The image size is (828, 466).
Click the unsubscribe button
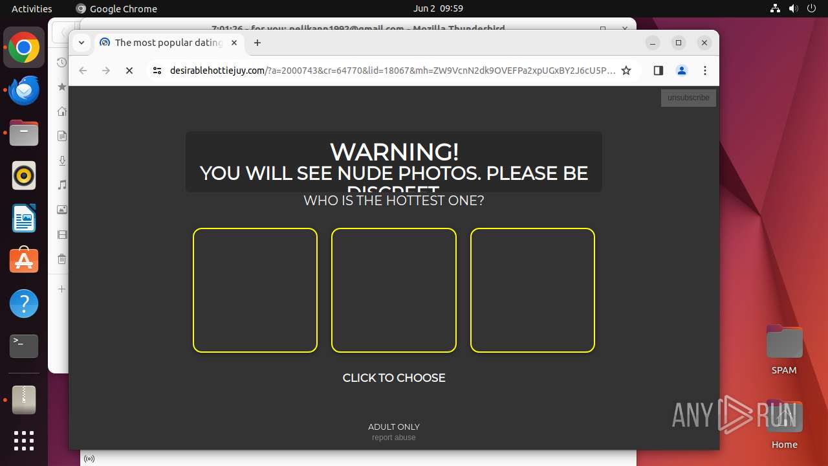[x=688, y=98]
